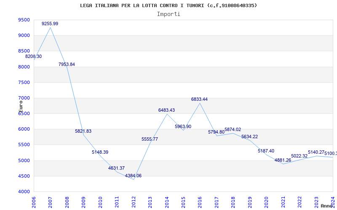The image size is (337, 210).
Task: Select the 5148.39 data label
Action: click(x=100, y=152)
